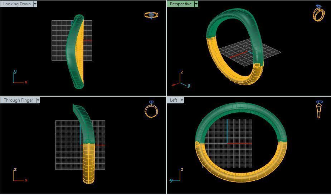Activate the Perspective viewport title
Viewport: 331px width, 195px height.
[x=181, y=4]
